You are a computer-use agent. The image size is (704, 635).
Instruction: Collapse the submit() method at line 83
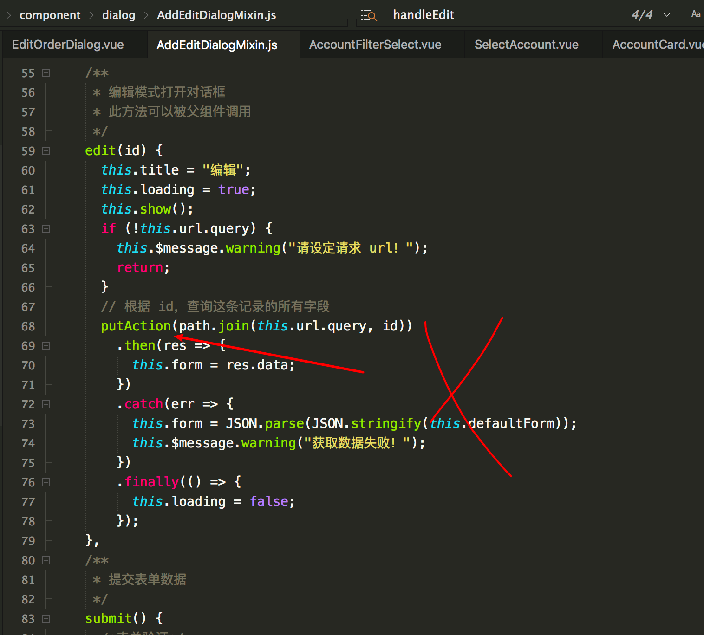click(46, 619)
